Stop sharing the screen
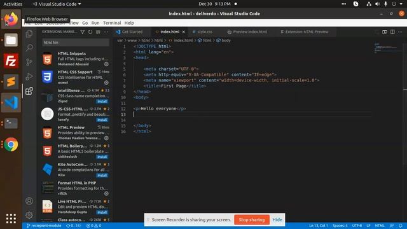The height and width of the screenshot is (229, 407). pyautogui.click(x=252, y=219)
